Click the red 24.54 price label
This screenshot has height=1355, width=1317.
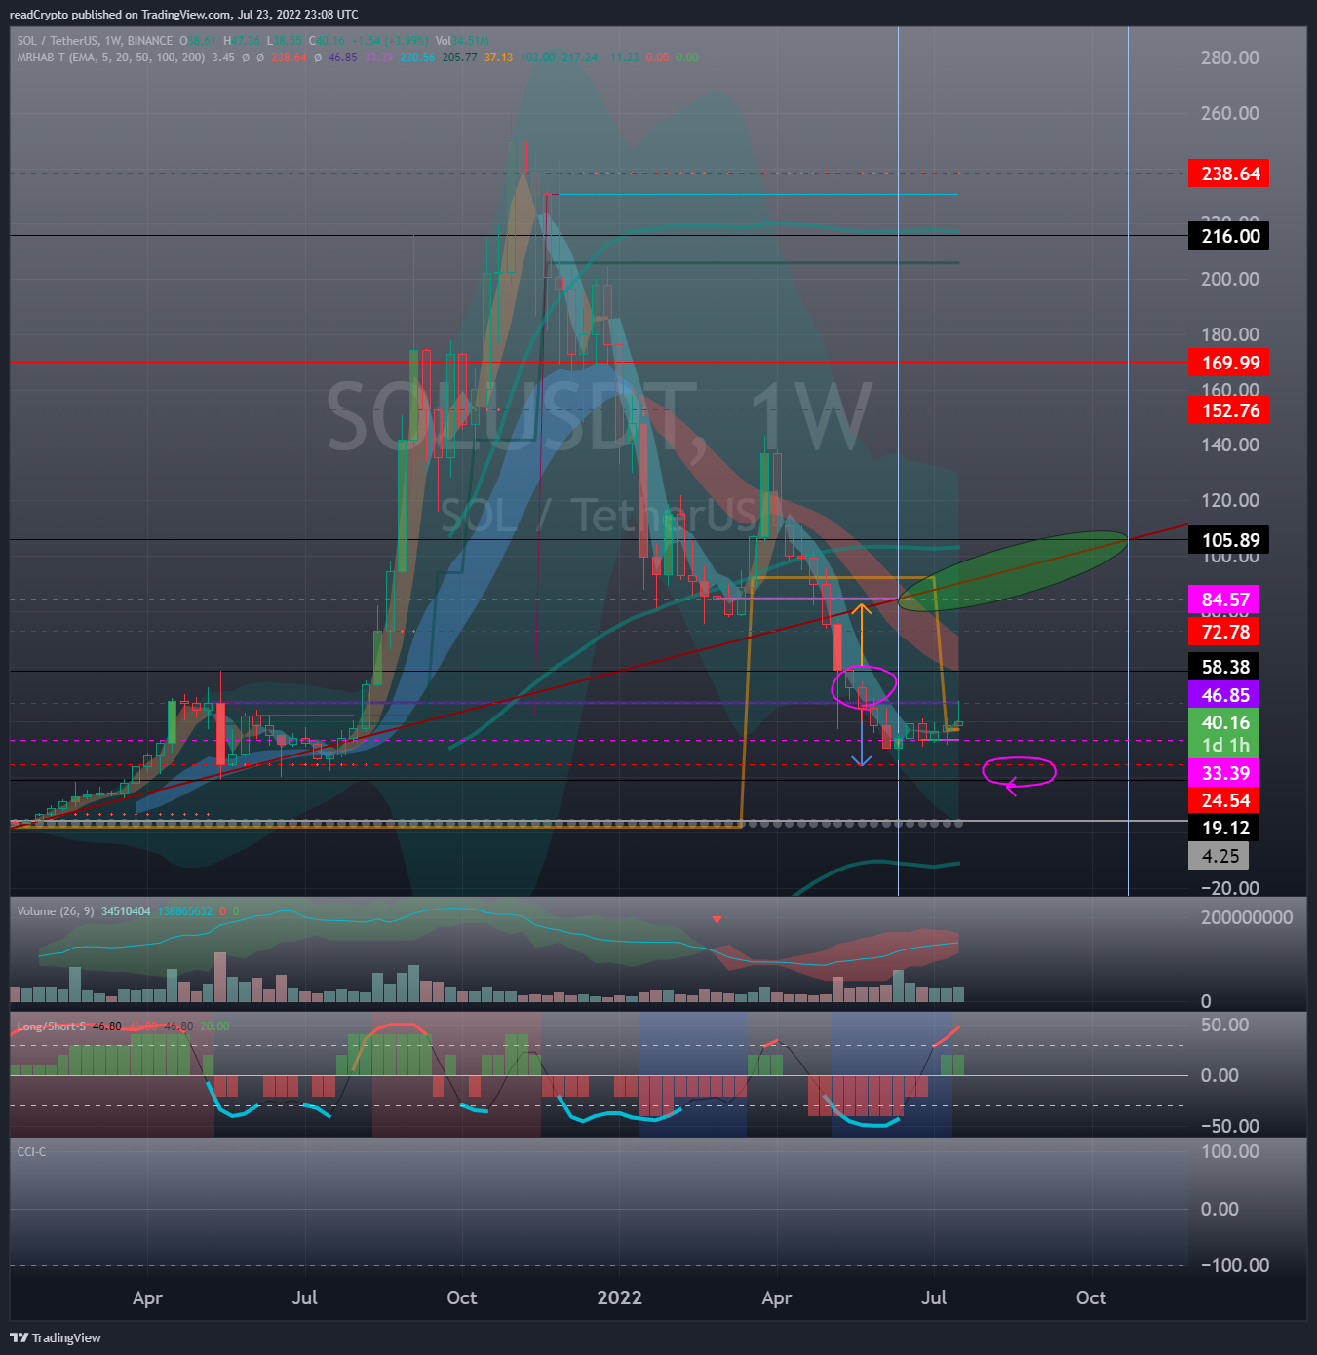point(1223,800)
